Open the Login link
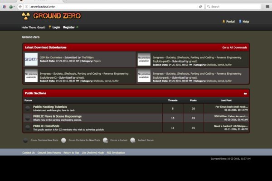 click(x=56, y=27)
